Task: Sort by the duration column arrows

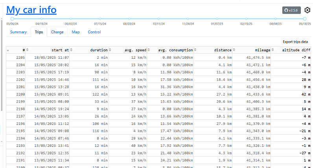Action: (x=110, y=50)
